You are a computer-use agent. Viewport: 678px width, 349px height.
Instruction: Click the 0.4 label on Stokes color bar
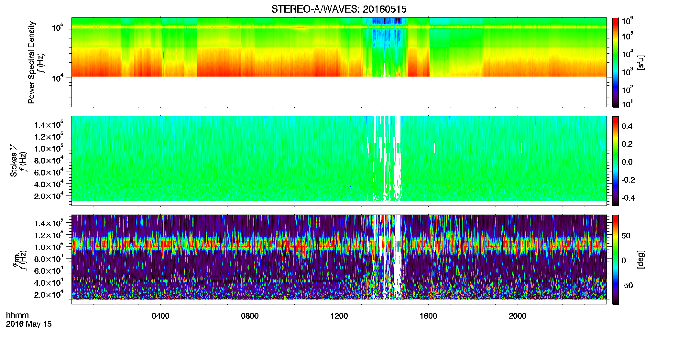(x=627, y=126)
